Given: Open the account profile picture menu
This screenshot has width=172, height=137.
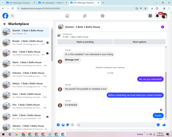Looking at the screenshot, I should (x=164, y=16).
